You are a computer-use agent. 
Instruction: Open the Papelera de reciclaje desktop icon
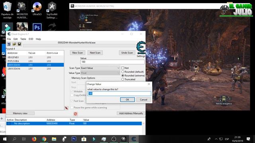pos(7,11)
